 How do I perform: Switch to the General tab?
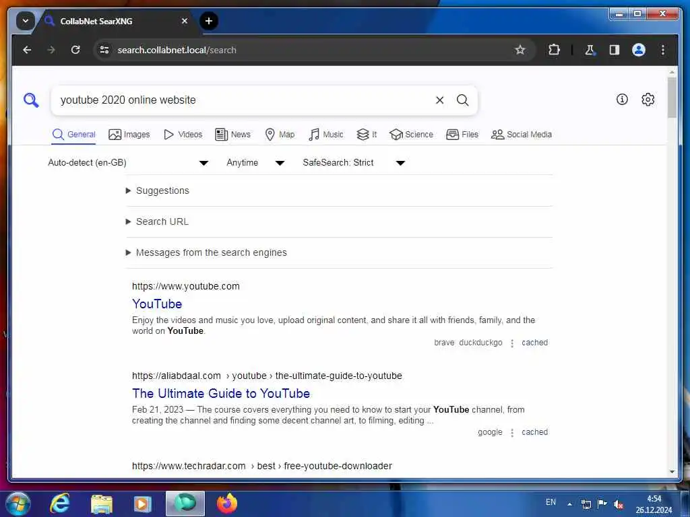[x=74, y=135]
